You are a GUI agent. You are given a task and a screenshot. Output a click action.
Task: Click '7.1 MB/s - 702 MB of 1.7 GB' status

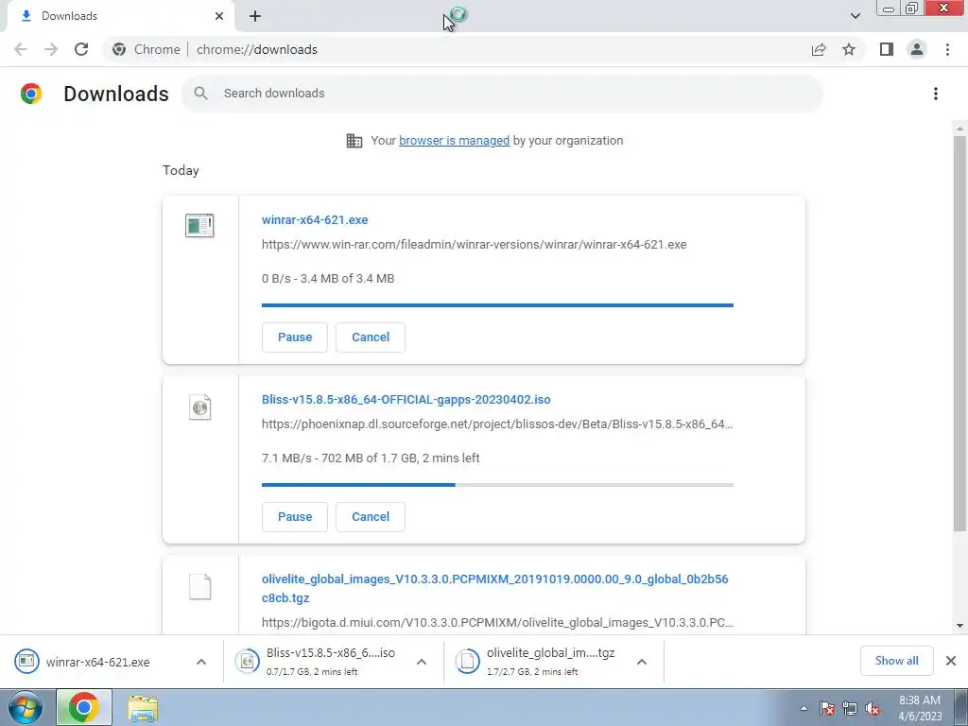tap(371, 458)
